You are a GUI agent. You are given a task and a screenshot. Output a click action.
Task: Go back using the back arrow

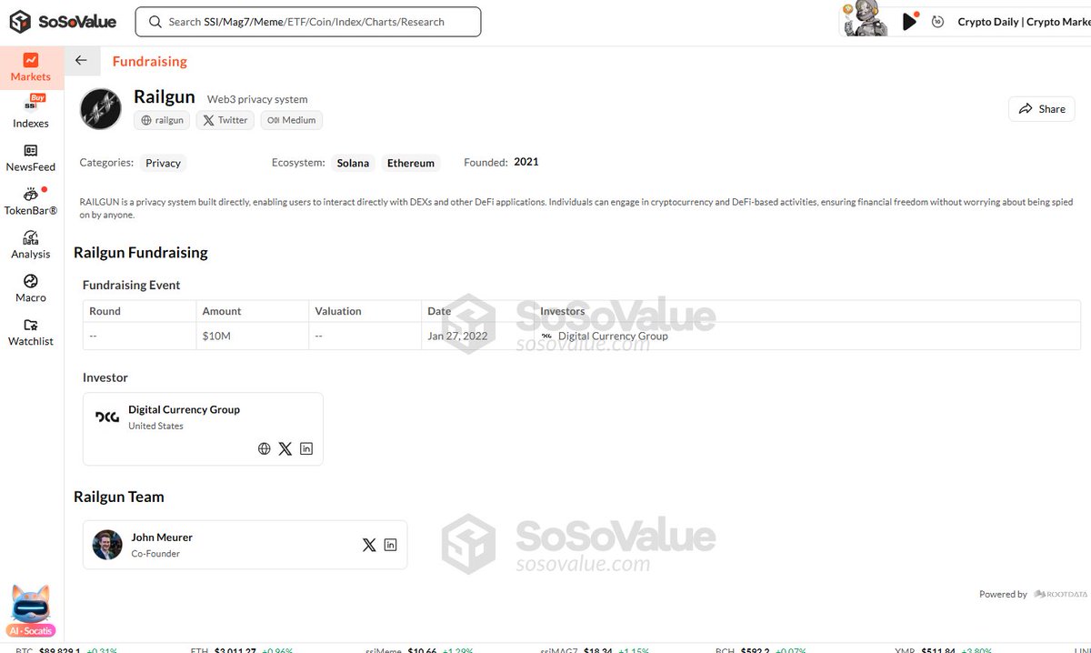81,60
